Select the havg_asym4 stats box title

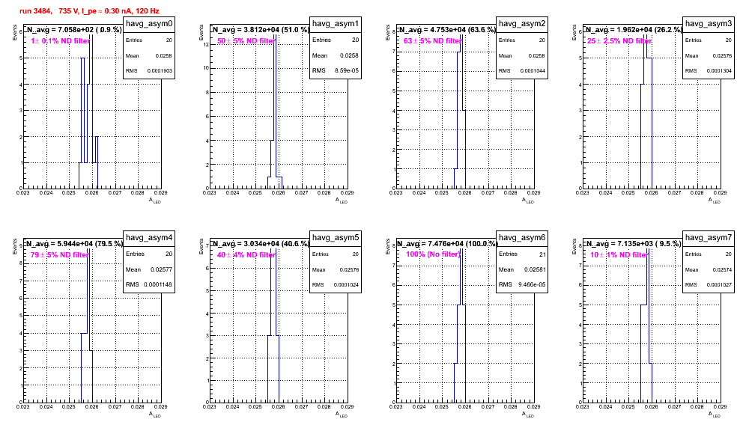click(149, 238)
